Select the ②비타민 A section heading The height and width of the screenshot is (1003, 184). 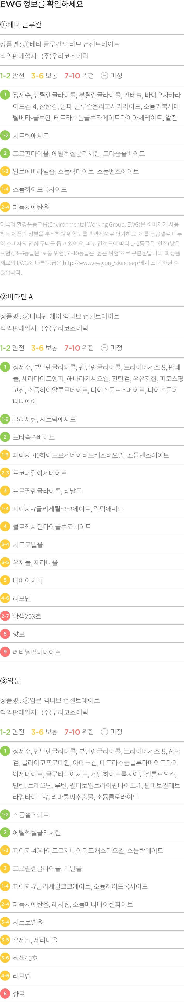pyautogui.click(x=17, y=297)
